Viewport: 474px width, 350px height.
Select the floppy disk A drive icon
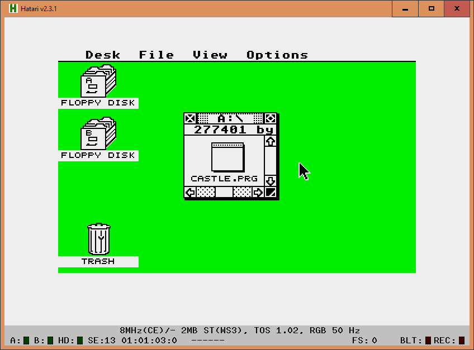coord(98,80)
